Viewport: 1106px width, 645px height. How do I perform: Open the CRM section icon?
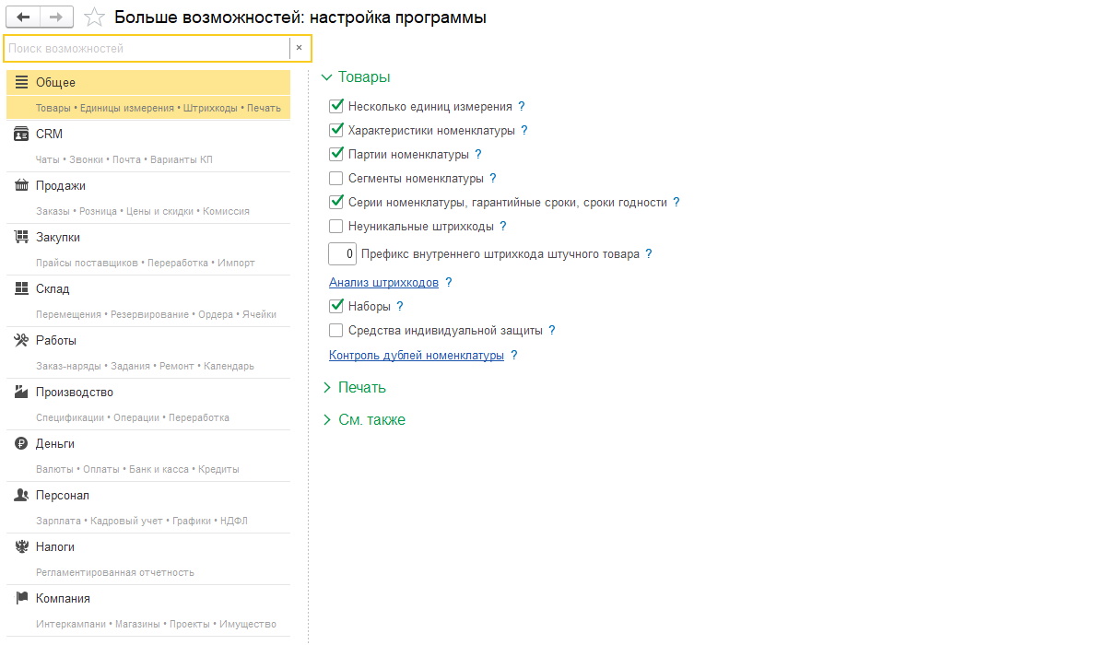coord(21,135)
